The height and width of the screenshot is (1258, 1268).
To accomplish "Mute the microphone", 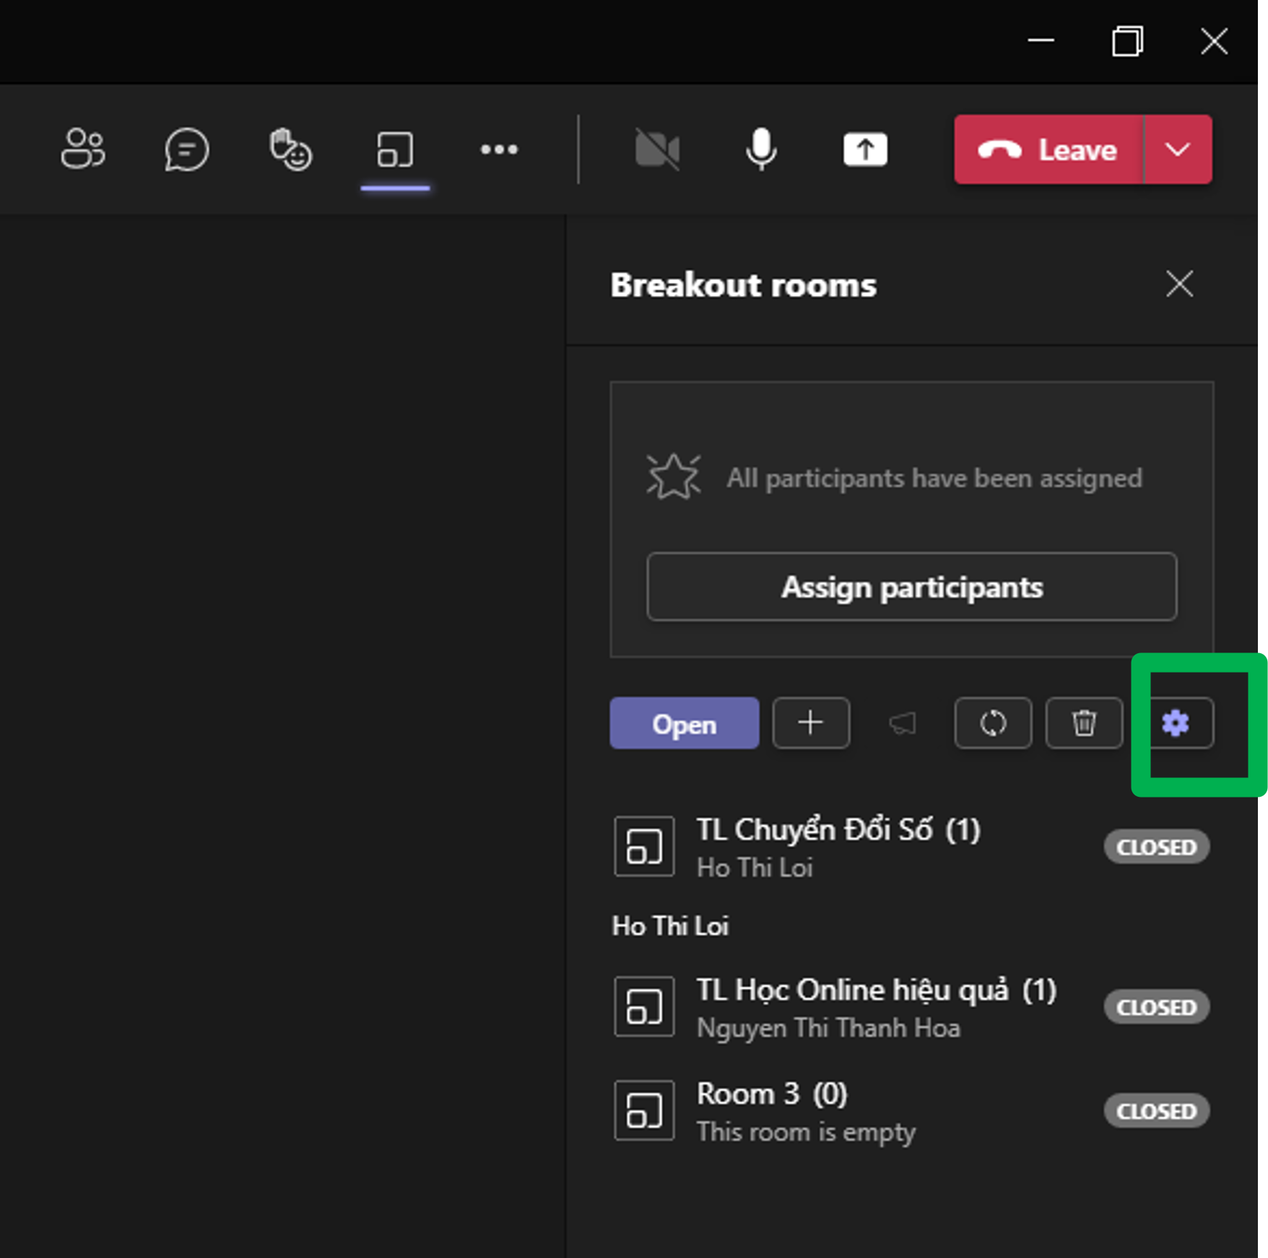I will [761, 149].
